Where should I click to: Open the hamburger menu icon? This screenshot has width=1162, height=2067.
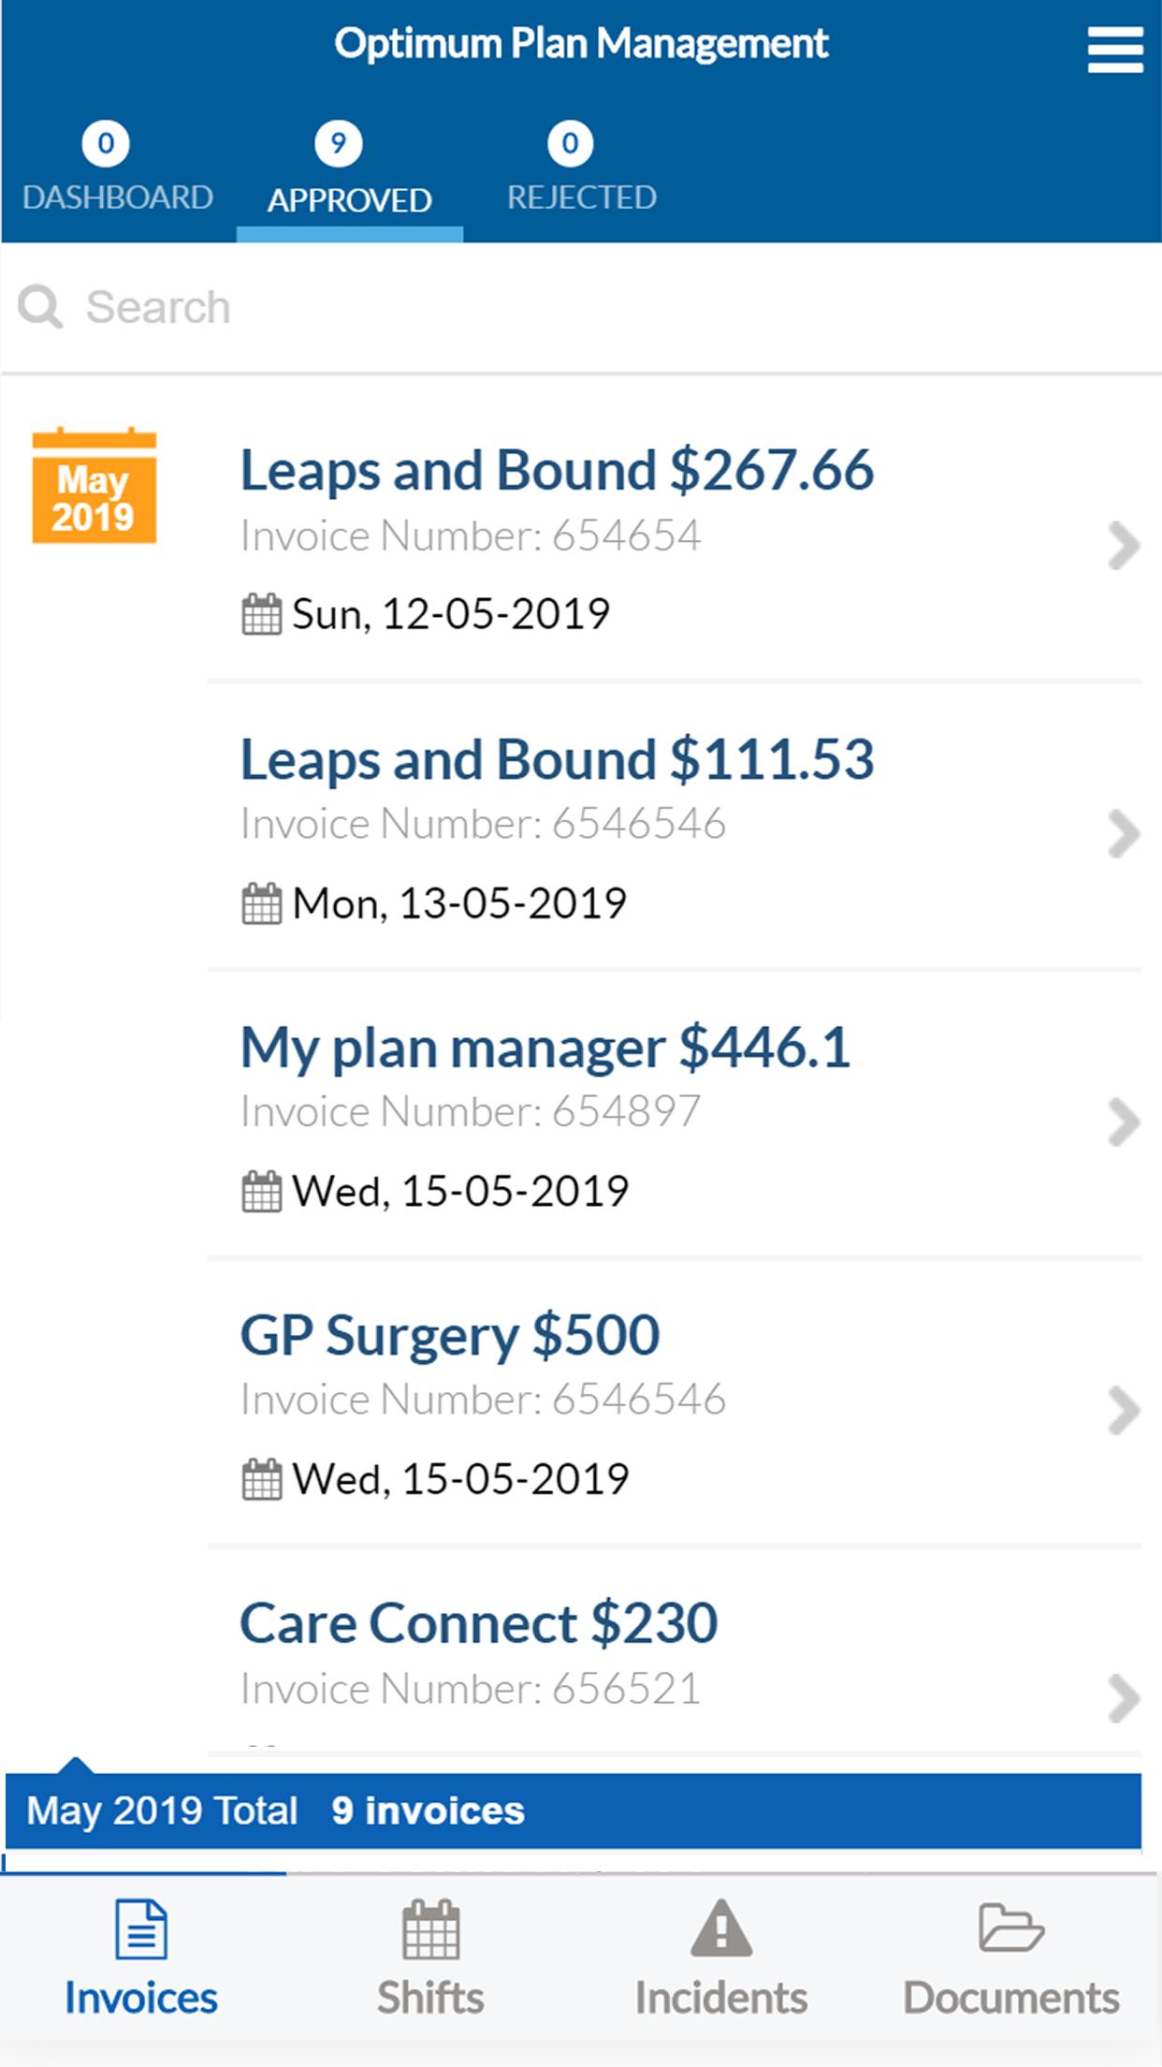[1115, 50]
